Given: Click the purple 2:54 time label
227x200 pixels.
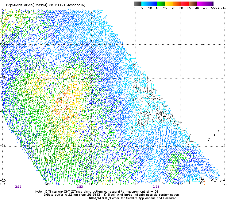Looking at the screenshot, I should [x=156, y=187].
